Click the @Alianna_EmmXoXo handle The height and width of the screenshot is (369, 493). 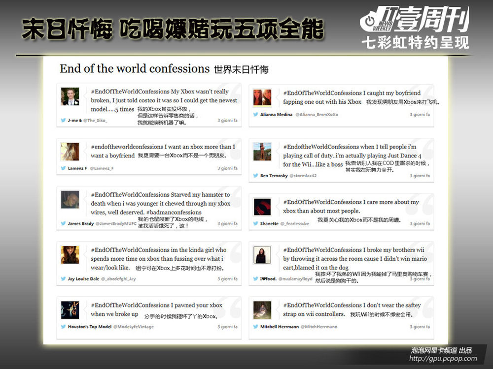tap(317, 114)
